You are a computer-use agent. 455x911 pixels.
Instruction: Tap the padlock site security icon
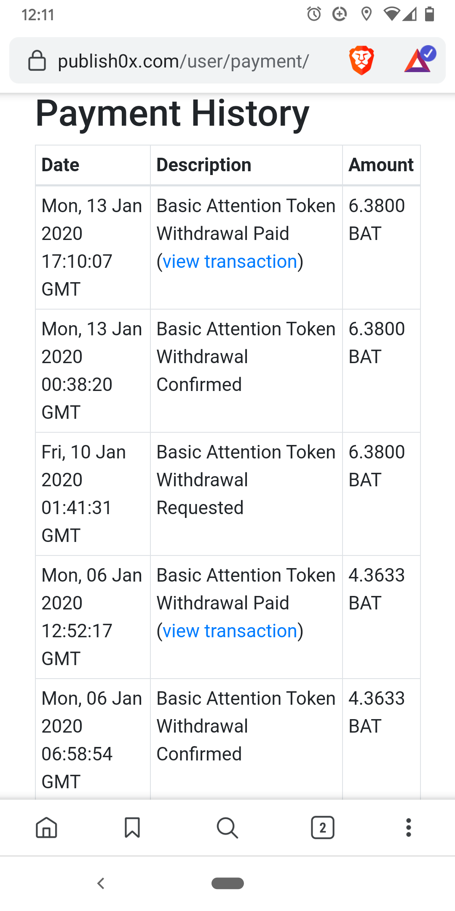(x=37, y=61)
